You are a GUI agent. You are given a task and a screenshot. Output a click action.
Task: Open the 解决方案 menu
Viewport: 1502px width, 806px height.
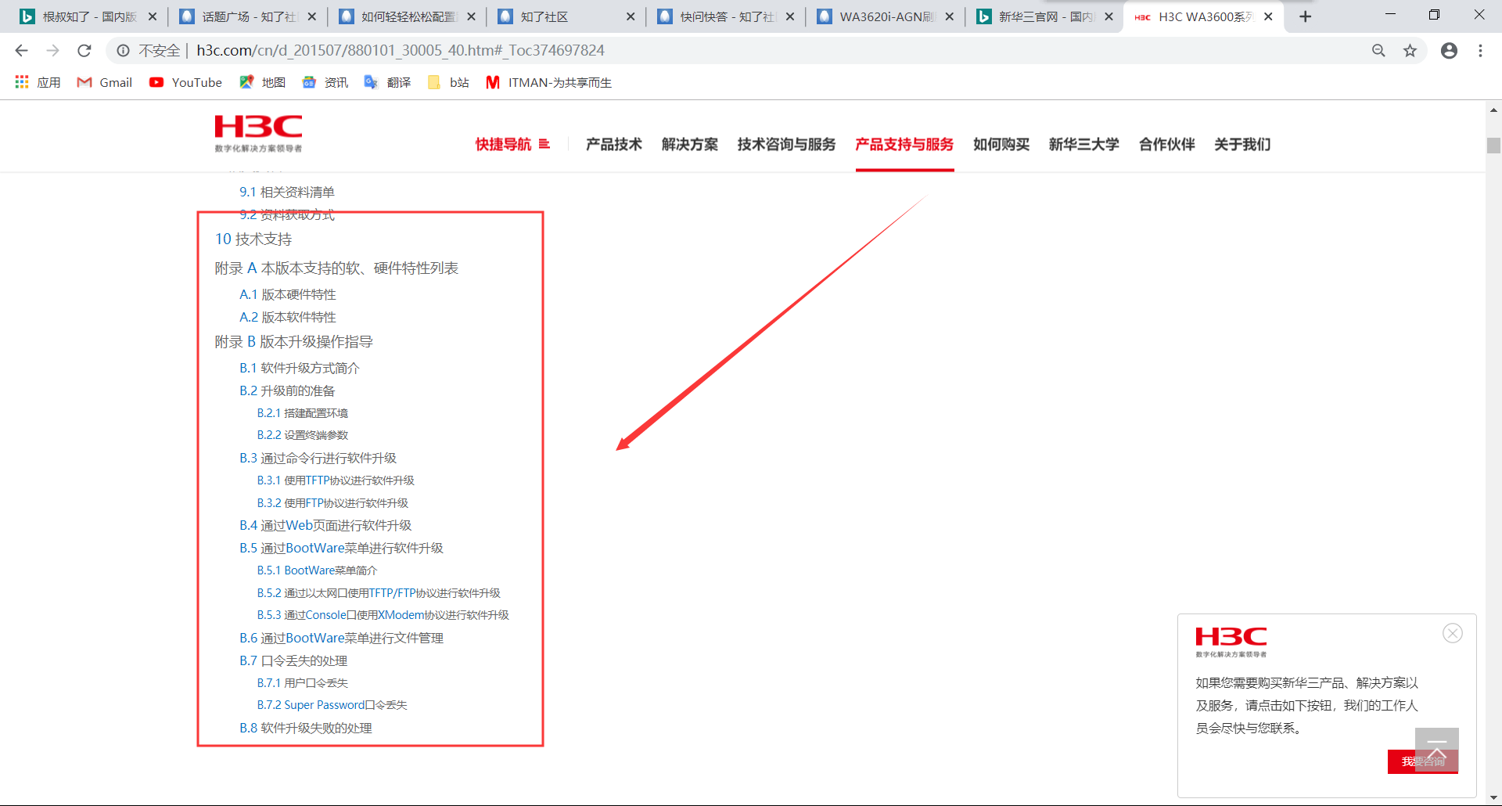pos(690,144)
